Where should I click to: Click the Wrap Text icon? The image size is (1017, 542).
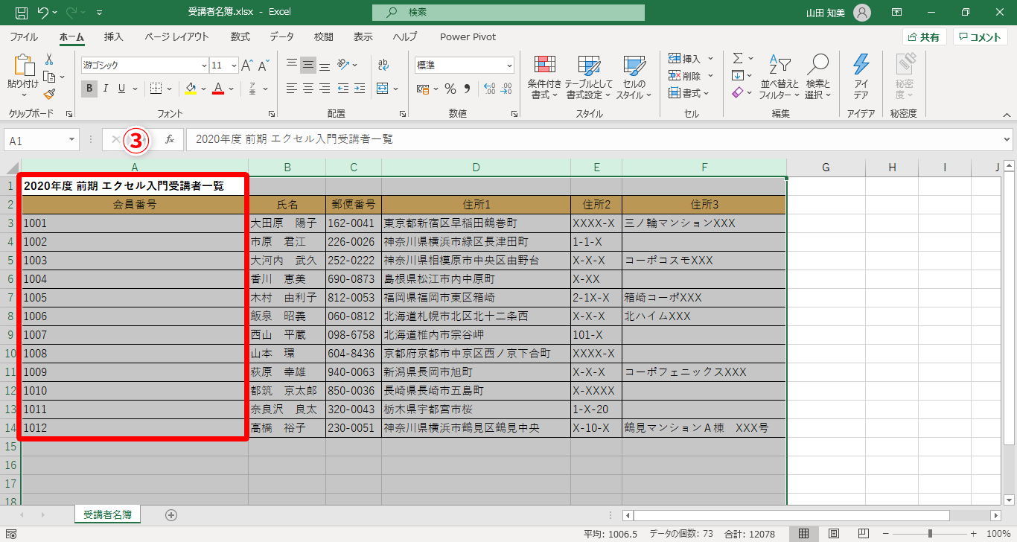pos(383,66)
